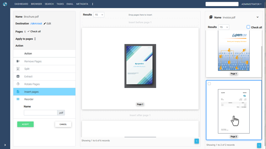Image resolution: width=266 pixels, height=149 pixels.
Task: Click the Invoice.pdf document icon
Action: coord(211,17)
